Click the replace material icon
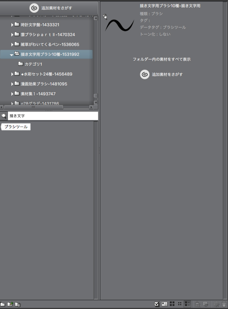This screenshot has width=228, height=309. [x=206, y=304]
